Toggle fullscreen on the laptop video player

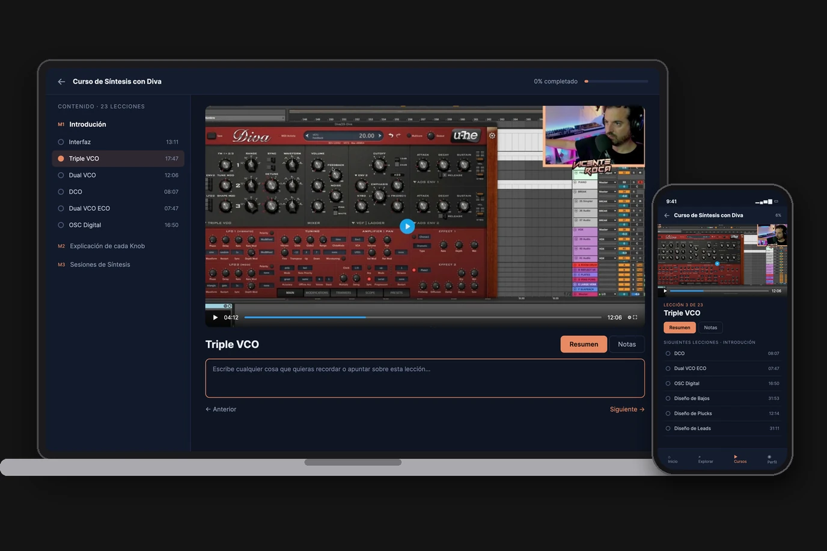point(635,317)
